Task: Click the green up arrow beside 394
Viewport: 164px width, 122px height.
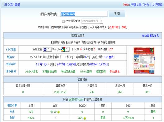Action: pos(85,118)
